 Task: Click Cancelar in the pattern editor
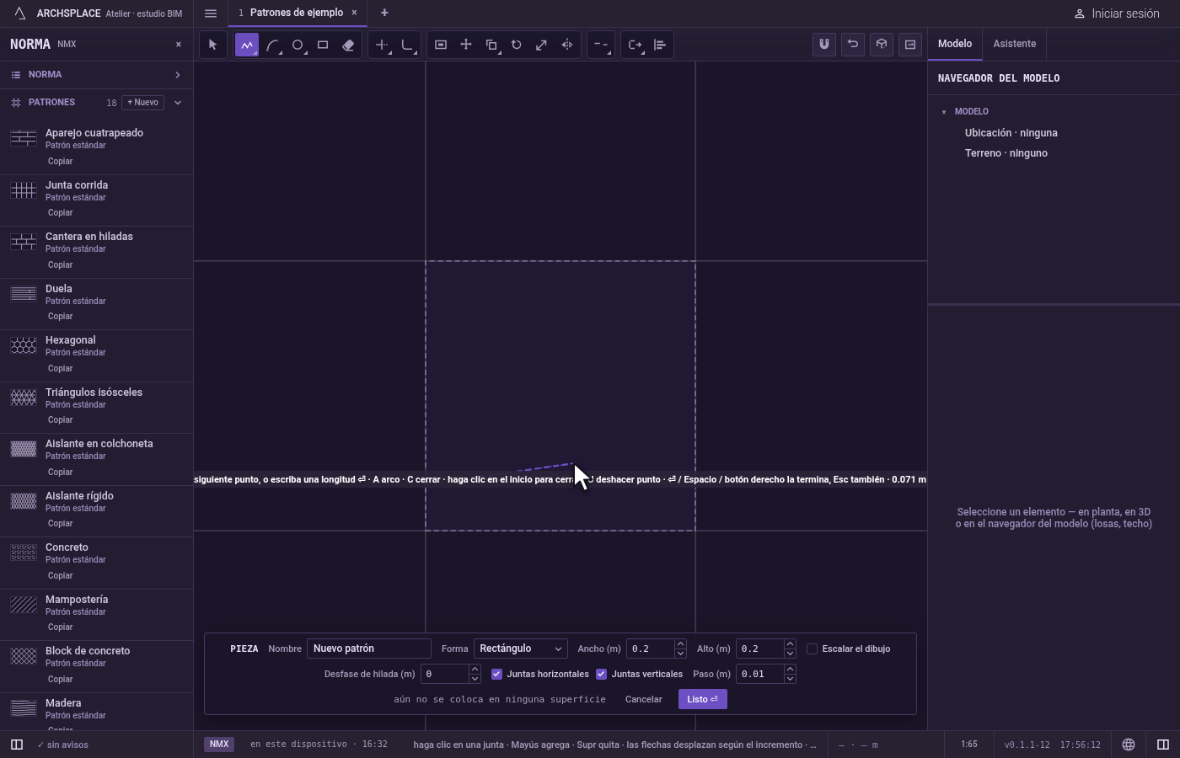[x=643, y=699]
